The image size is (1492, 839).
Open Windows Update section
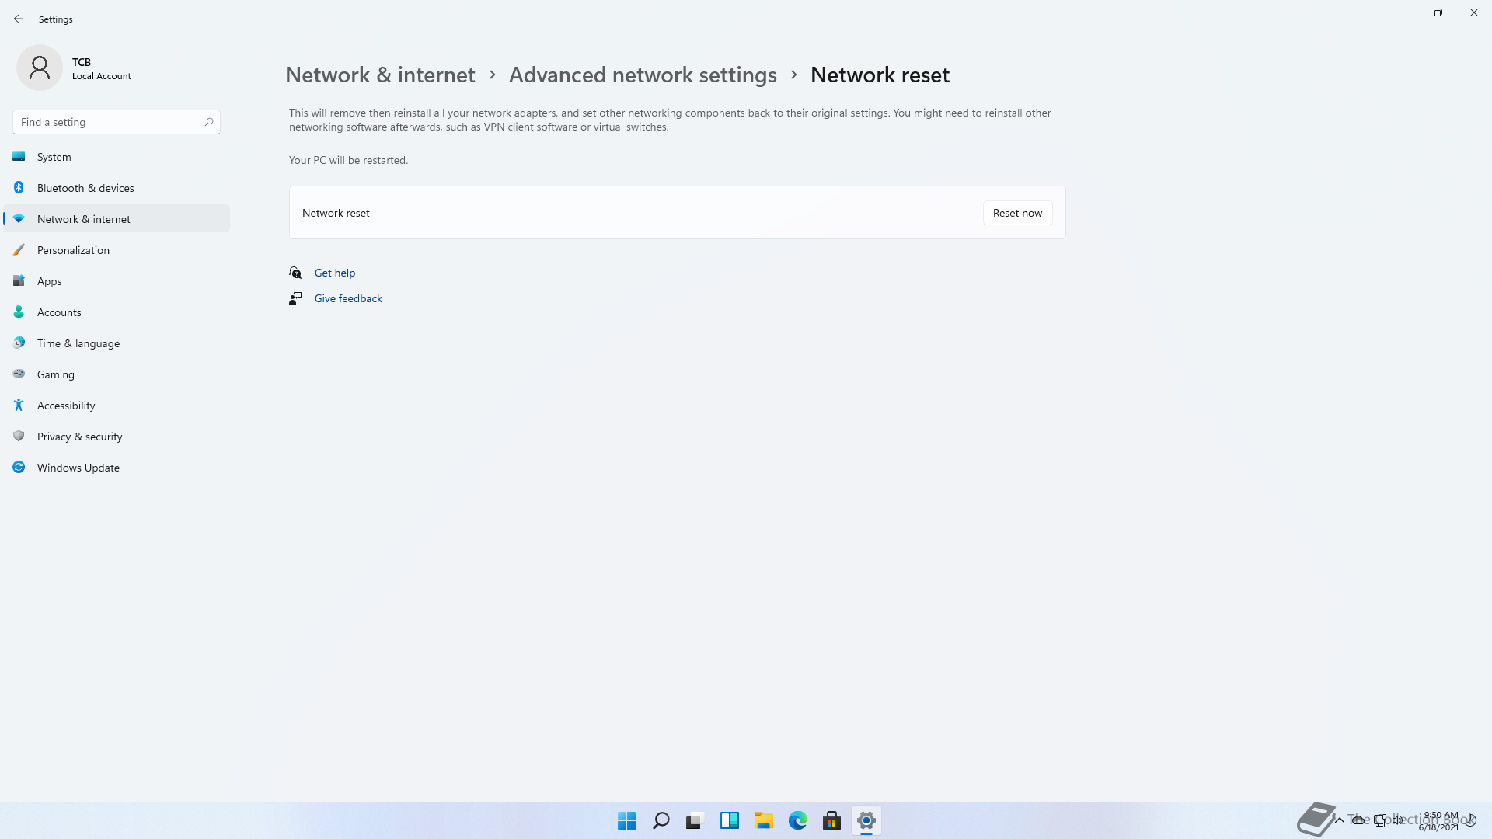[117, 467]
